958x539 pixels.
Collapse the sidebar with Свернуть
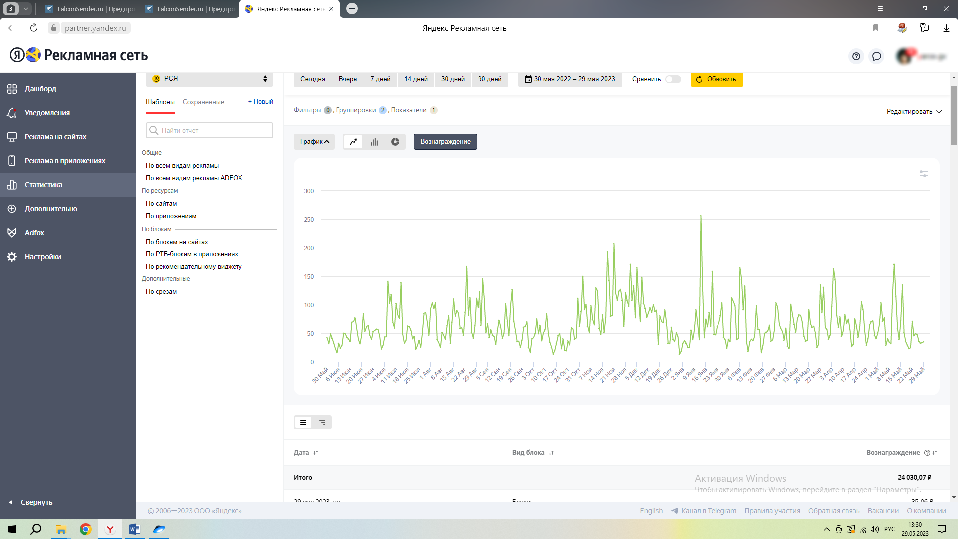[31, 502]
